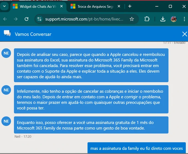Viewport: 188px width, 154px height.
Task: Click NE avatar beside 'Depois de analisar' message
Action: click(6, 53)
